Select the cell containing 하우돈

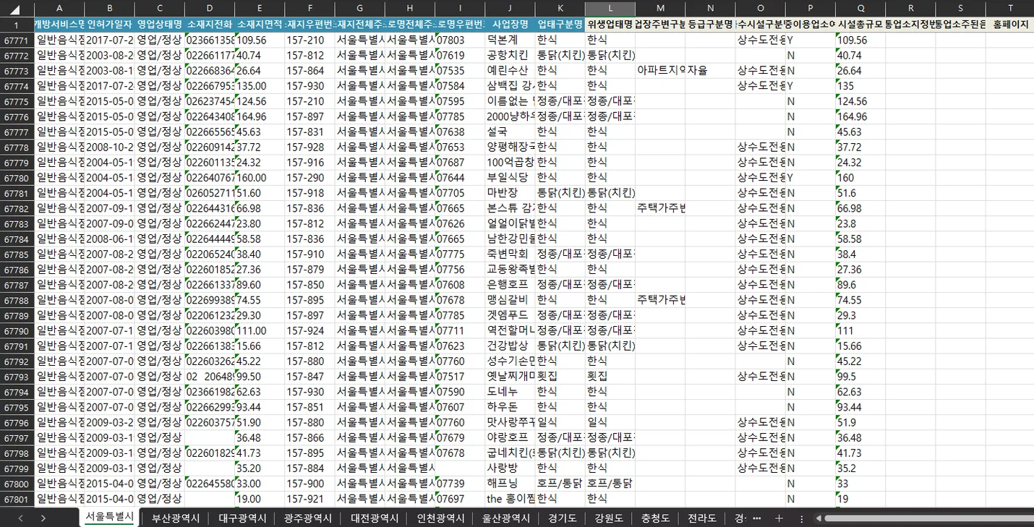(x=510, y=407)
